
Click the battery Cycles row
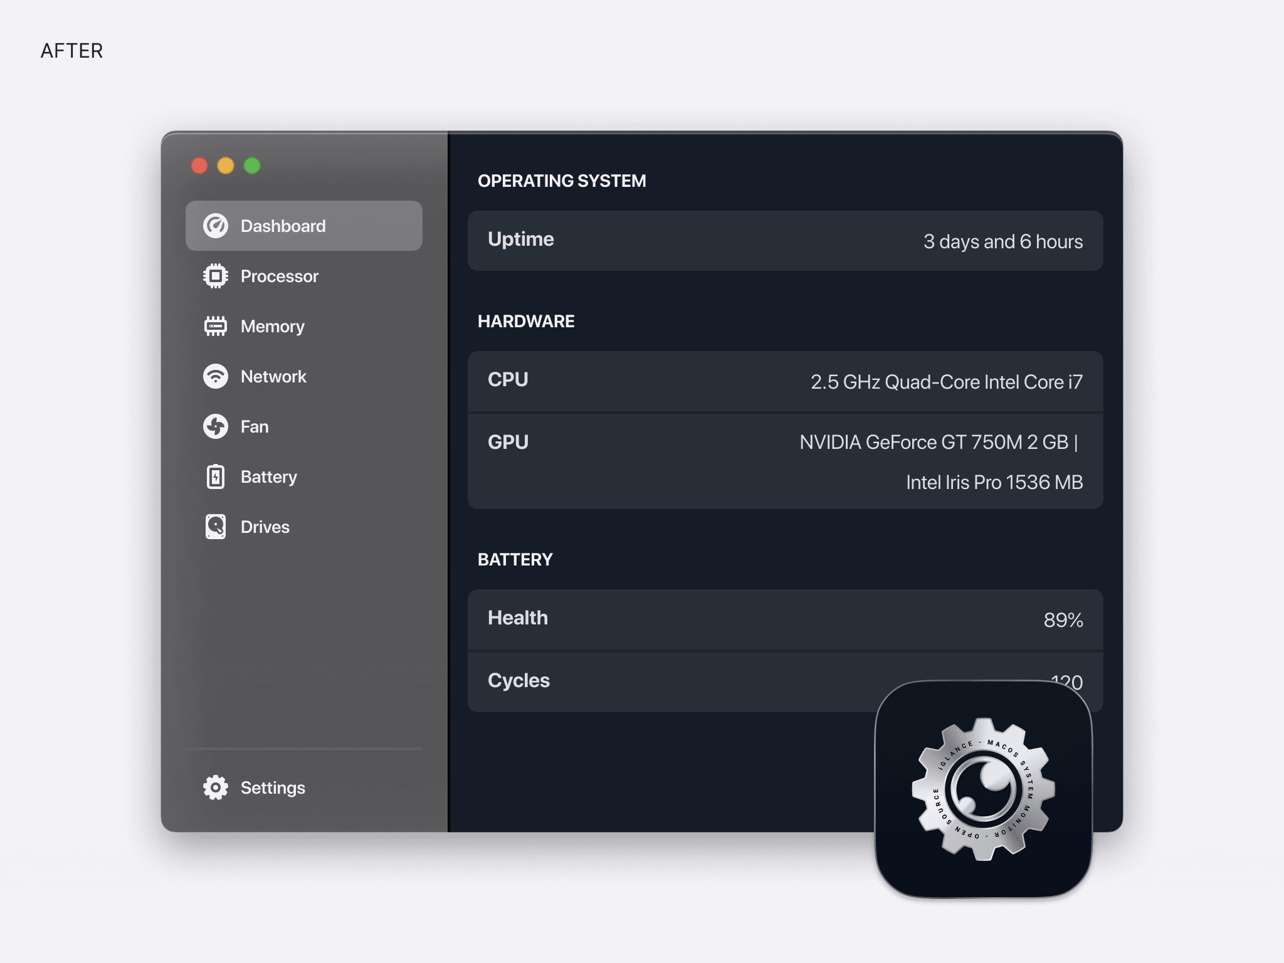pos(785,682)
